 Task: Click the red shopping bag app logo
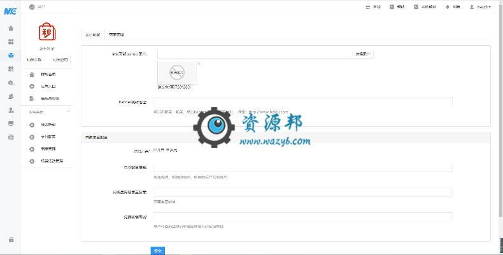coord(47,32)
